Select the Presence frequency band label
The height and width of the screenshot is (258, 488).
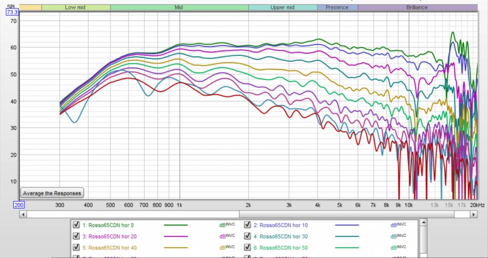pyautogui.click(x=337, y=7)
